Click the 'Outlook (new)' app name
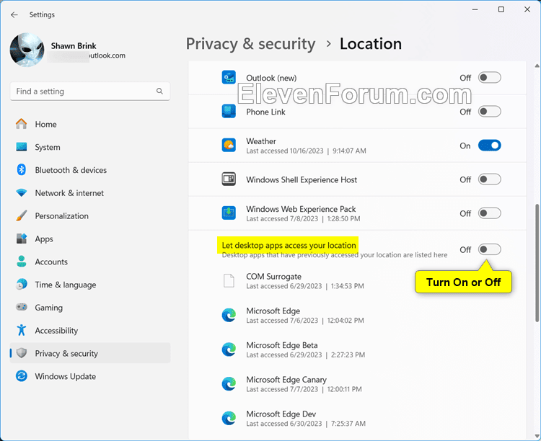This screenshot has width=541, height=441. pos(271,79)
